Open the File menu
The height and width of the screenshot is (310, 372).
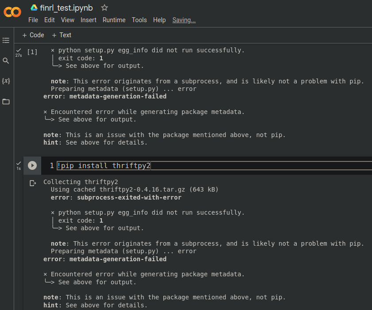tap(33, 20)
